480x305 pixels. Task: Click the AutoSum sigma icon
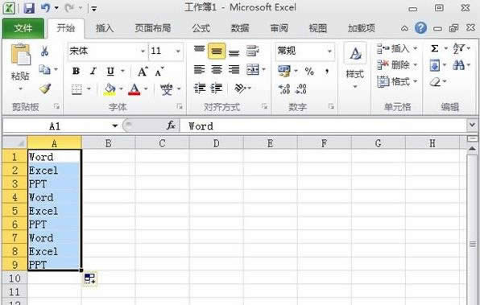point(435,48)
